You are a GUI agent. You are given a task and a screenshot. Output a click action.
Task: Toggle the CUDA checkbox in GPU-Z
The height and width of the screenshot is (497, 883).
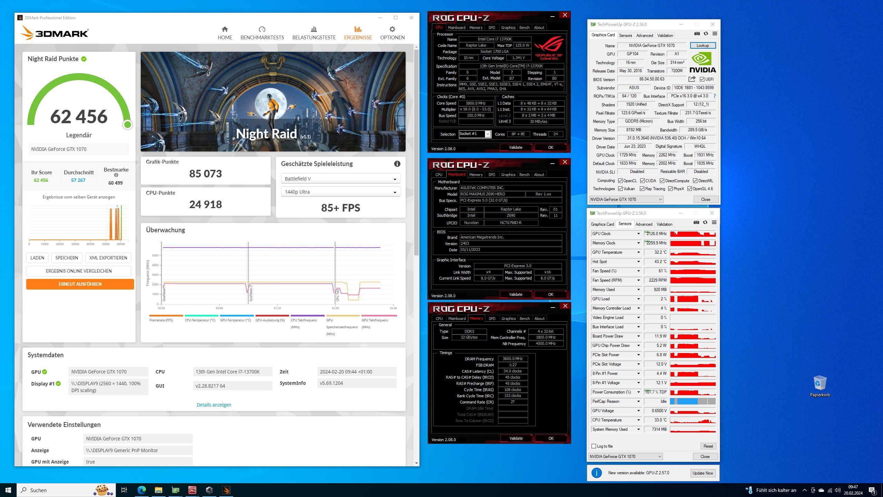pyautogui.click(x=642, y=181)
